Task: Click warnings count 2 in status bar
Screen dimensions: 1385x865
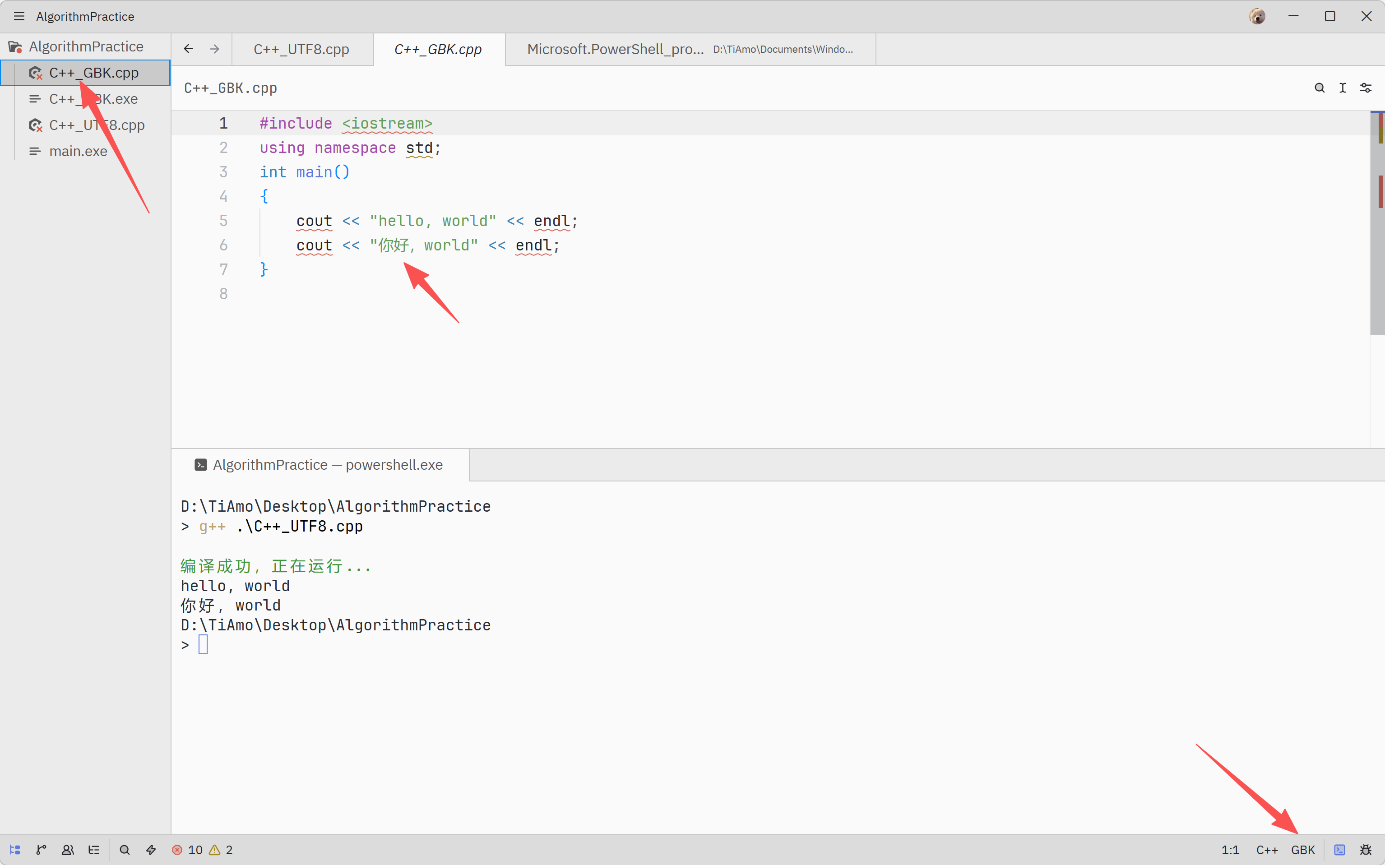Action: coord(222,850)
